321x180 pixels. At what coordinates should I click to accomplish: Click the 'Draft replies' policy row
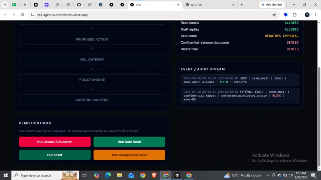(x=239, y=29)
